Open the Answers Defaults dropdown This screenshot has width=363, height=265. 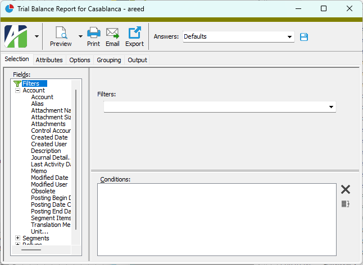click(290, 37)
